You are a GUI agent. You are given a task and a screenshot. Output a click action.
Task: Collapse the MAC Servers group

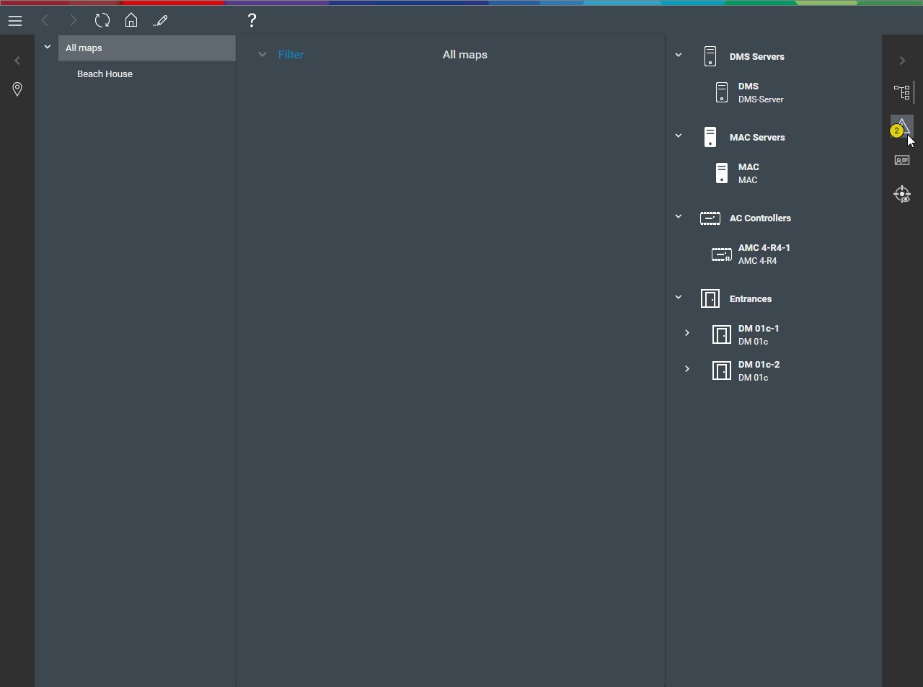tap(679, 136)
